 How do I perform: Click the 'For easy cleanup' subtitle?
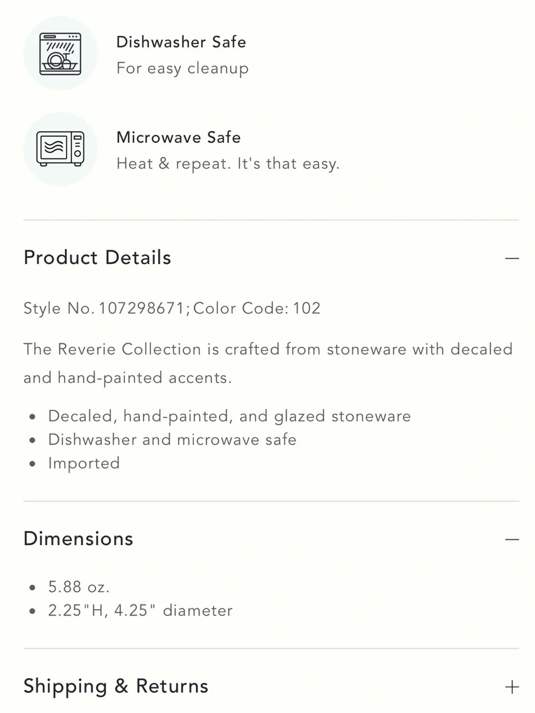coord(182,68)
